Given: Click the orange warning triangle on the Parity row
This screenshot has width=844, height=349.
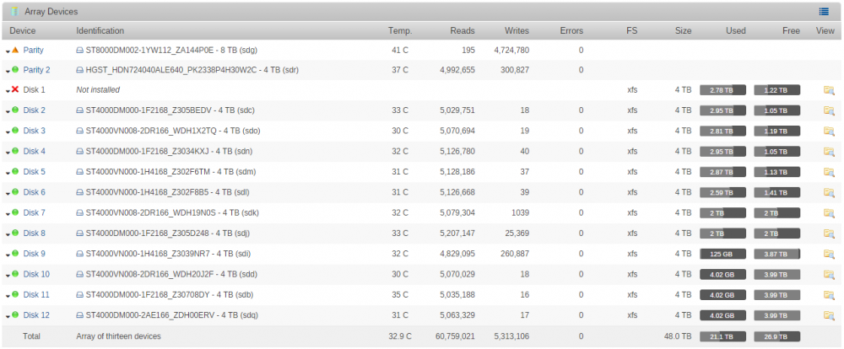Looking at the screenshot, I should [x=15, y=50].
